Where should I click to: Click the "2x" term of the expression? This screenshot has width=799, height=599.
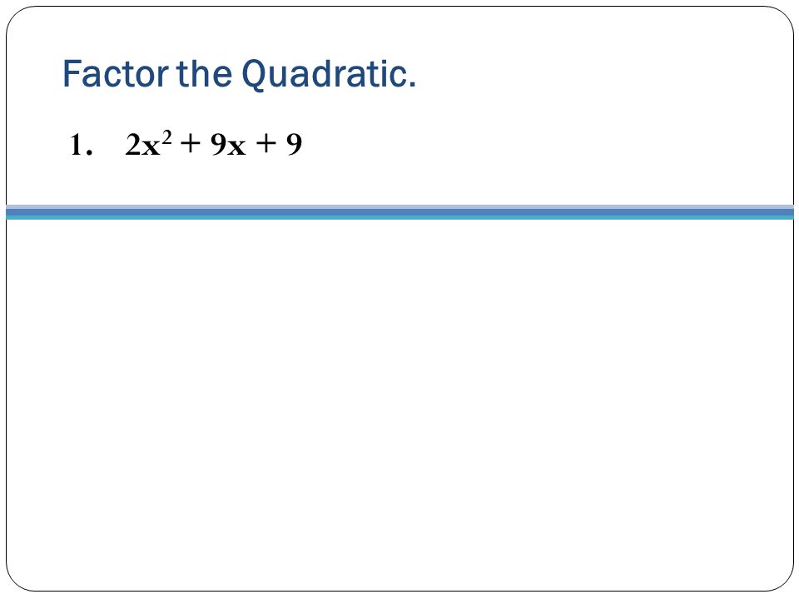(142, 145)
